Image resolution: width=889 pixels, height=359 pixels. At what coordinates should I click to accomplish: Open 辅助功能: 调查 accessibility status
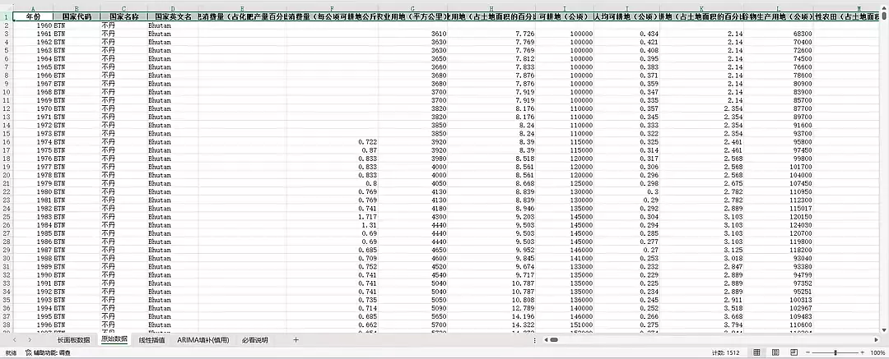coord(47,352)
